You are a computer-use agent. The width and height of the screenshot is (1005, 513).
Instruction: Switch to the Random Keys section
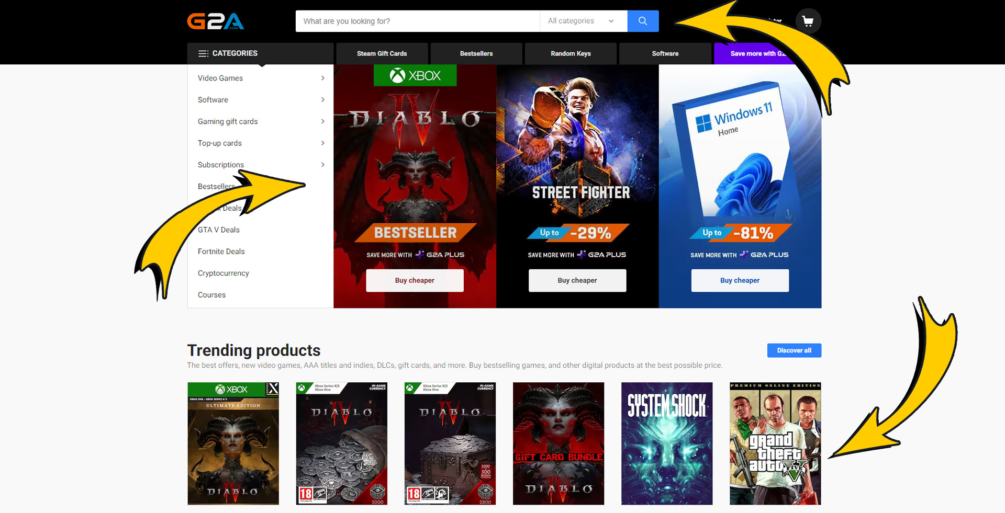click(x=571, y=53)
